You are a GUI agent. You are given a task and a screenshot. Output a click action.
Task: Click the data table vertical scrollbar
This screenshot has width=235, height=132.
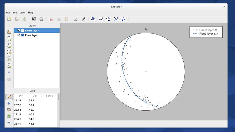pos(58,97)
